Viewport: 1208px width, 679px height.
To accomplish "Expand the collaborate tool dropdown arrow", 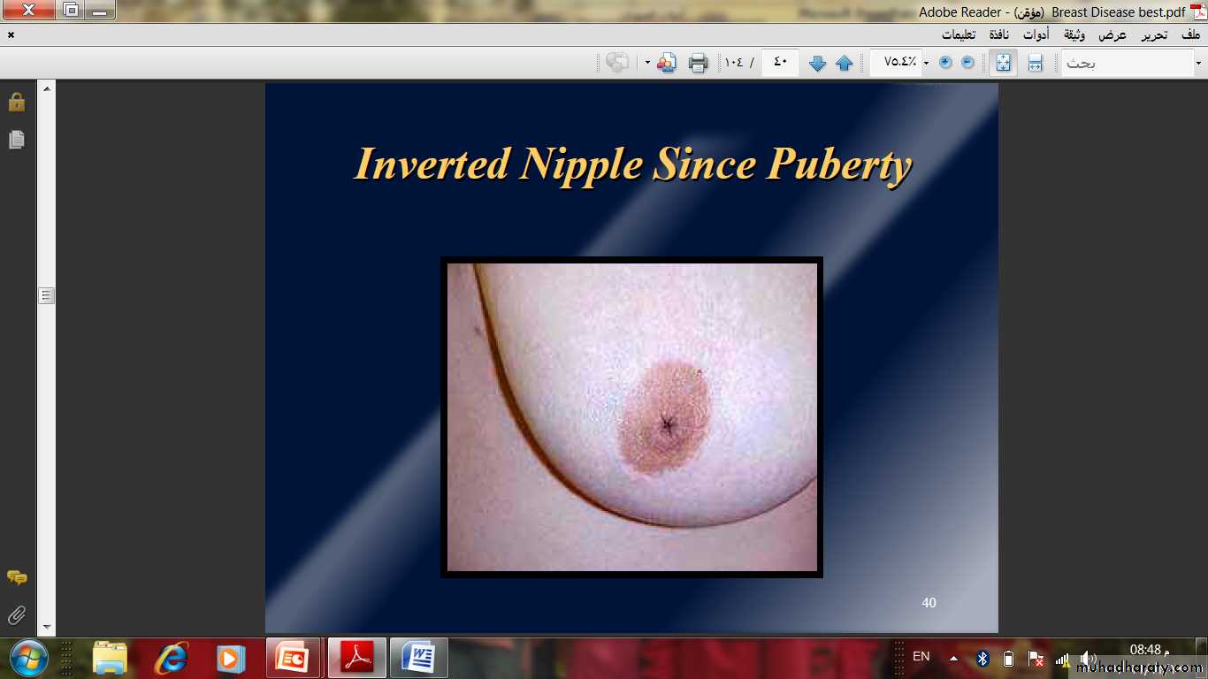I will [x=647, y=63].
